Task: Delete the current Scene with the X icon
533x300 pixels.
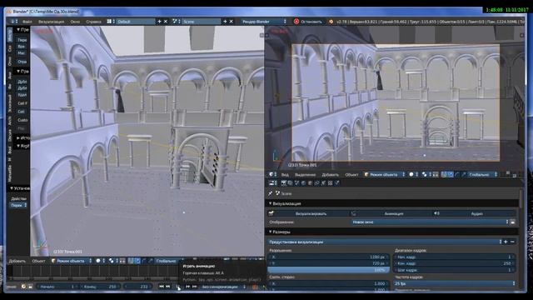Action: point(232,22)
